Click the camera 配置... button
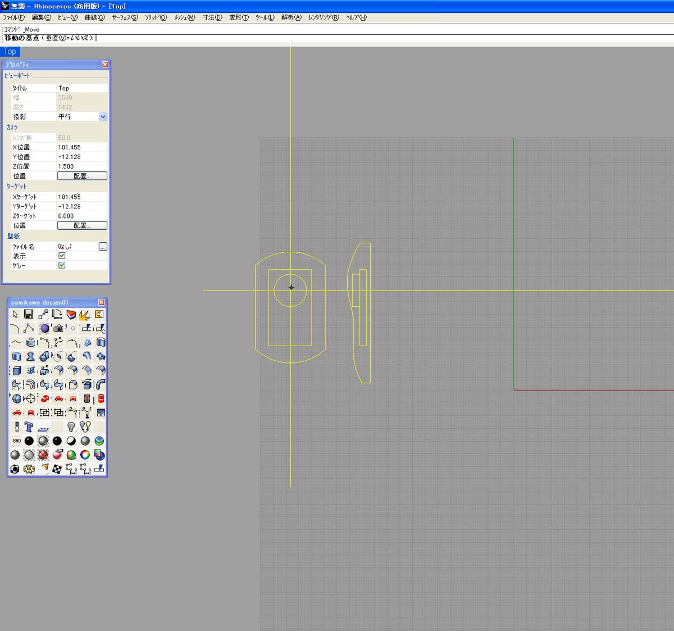The width and height of the screenshot is (674, 631). click(x=82, y=176)
